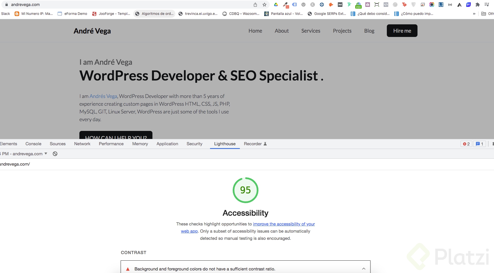Image resolution: width=494 pixels, height=273 pixels.
Task: Clear the Lighthouse report with the clear icon
Action: pos(55,154)
